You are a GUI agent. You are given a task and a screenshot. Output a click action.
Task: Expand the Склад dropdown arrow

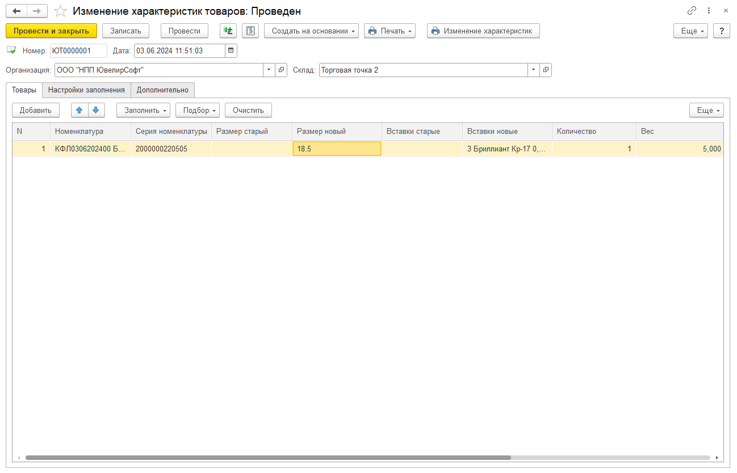534,70
